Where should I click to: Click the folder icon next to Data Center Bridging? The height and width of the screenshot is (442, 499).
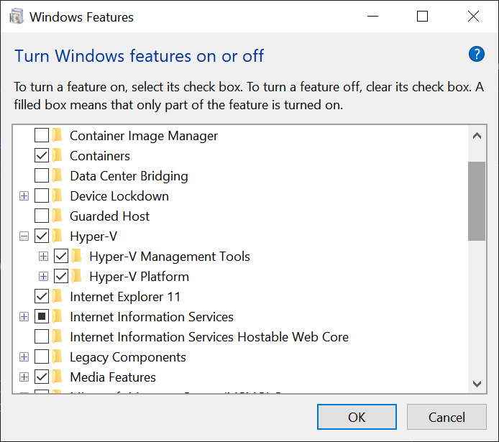coord(58,176)
